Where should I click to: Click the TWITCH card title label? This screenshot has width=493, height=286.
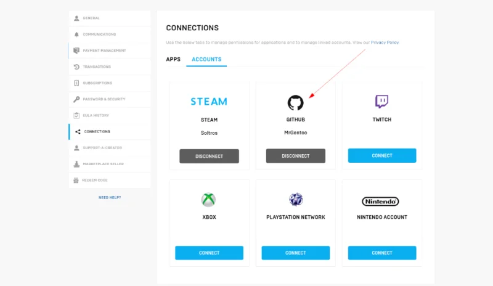(x=382, y=120)
